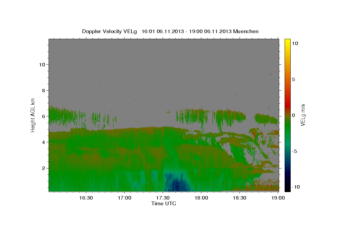Click the 'Time UTC' axis label
Screen dimensions: 345x230
pyautogui.click(x=164, y=204)
